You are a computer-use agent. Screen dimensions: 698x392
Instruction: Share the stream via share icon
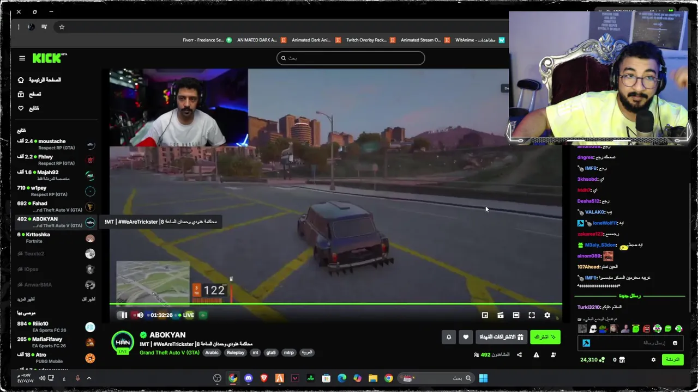pyautogui.click(x=519, y=355)
